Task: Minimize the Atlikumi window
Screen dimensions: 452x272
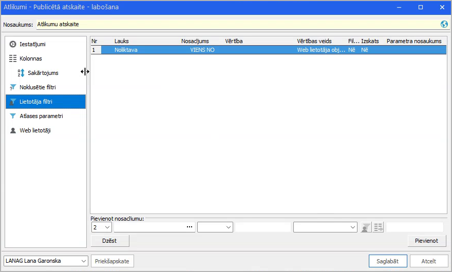Action: pos(399,7)
